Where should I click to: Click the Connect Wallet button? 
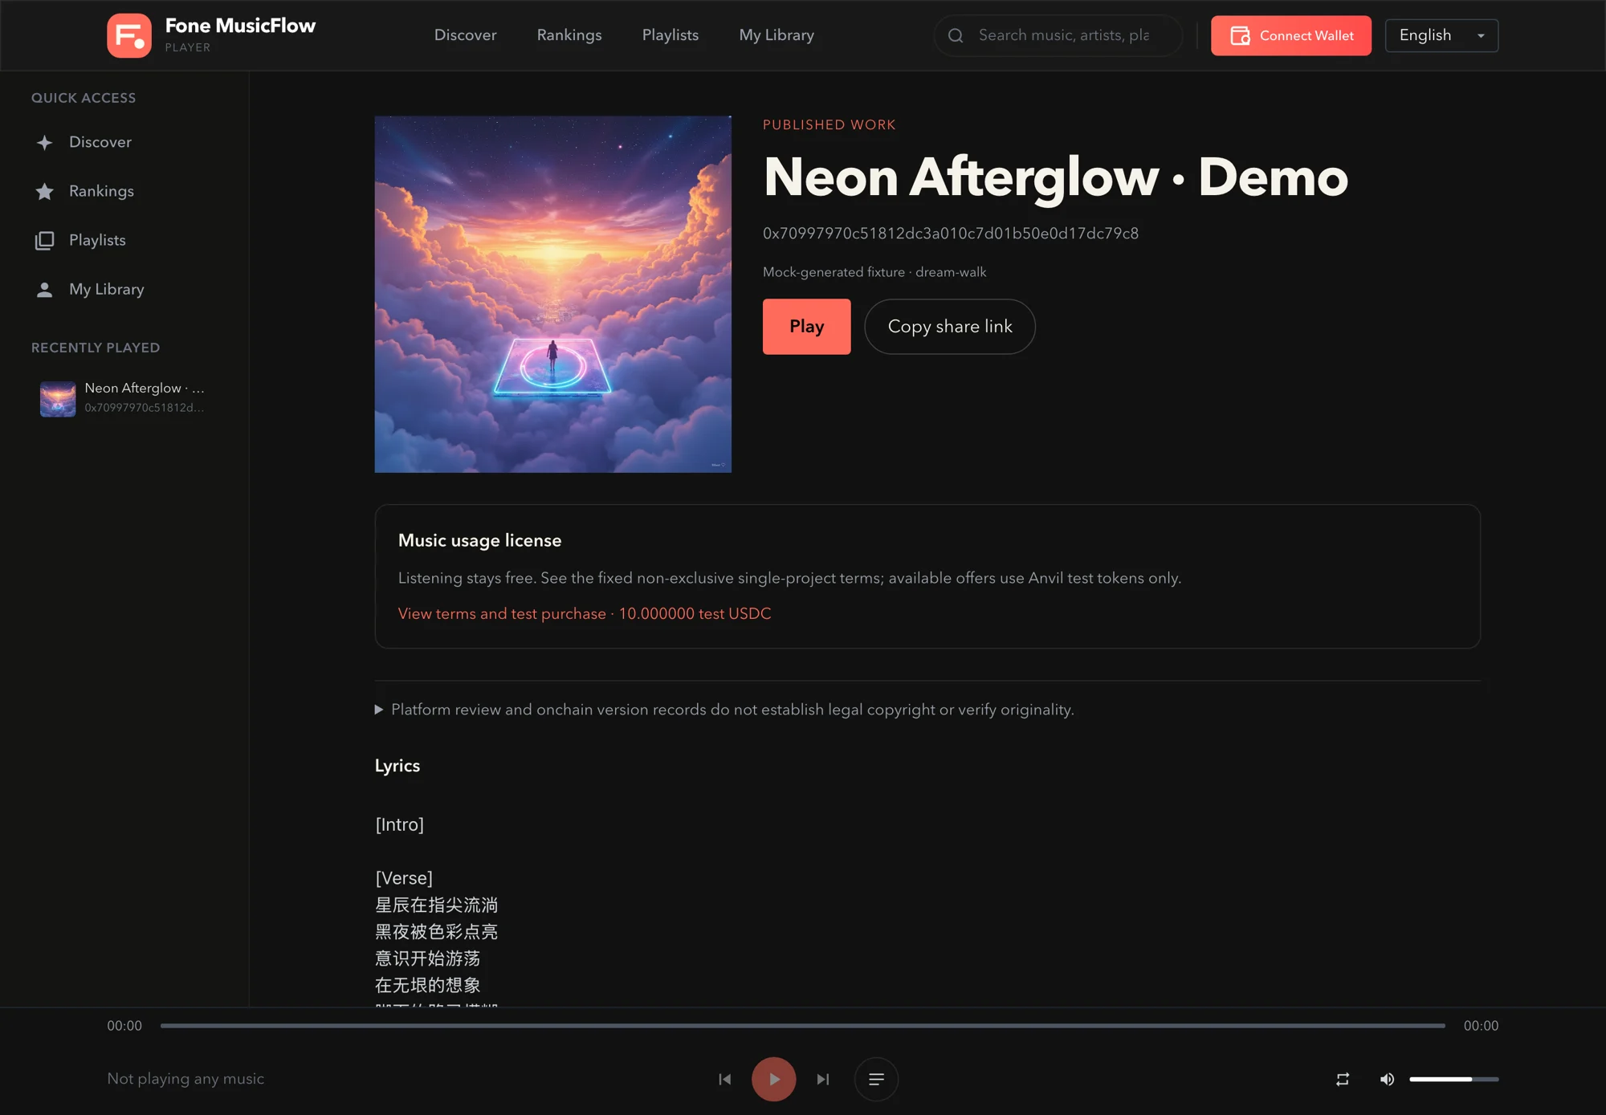point(1291,35)
